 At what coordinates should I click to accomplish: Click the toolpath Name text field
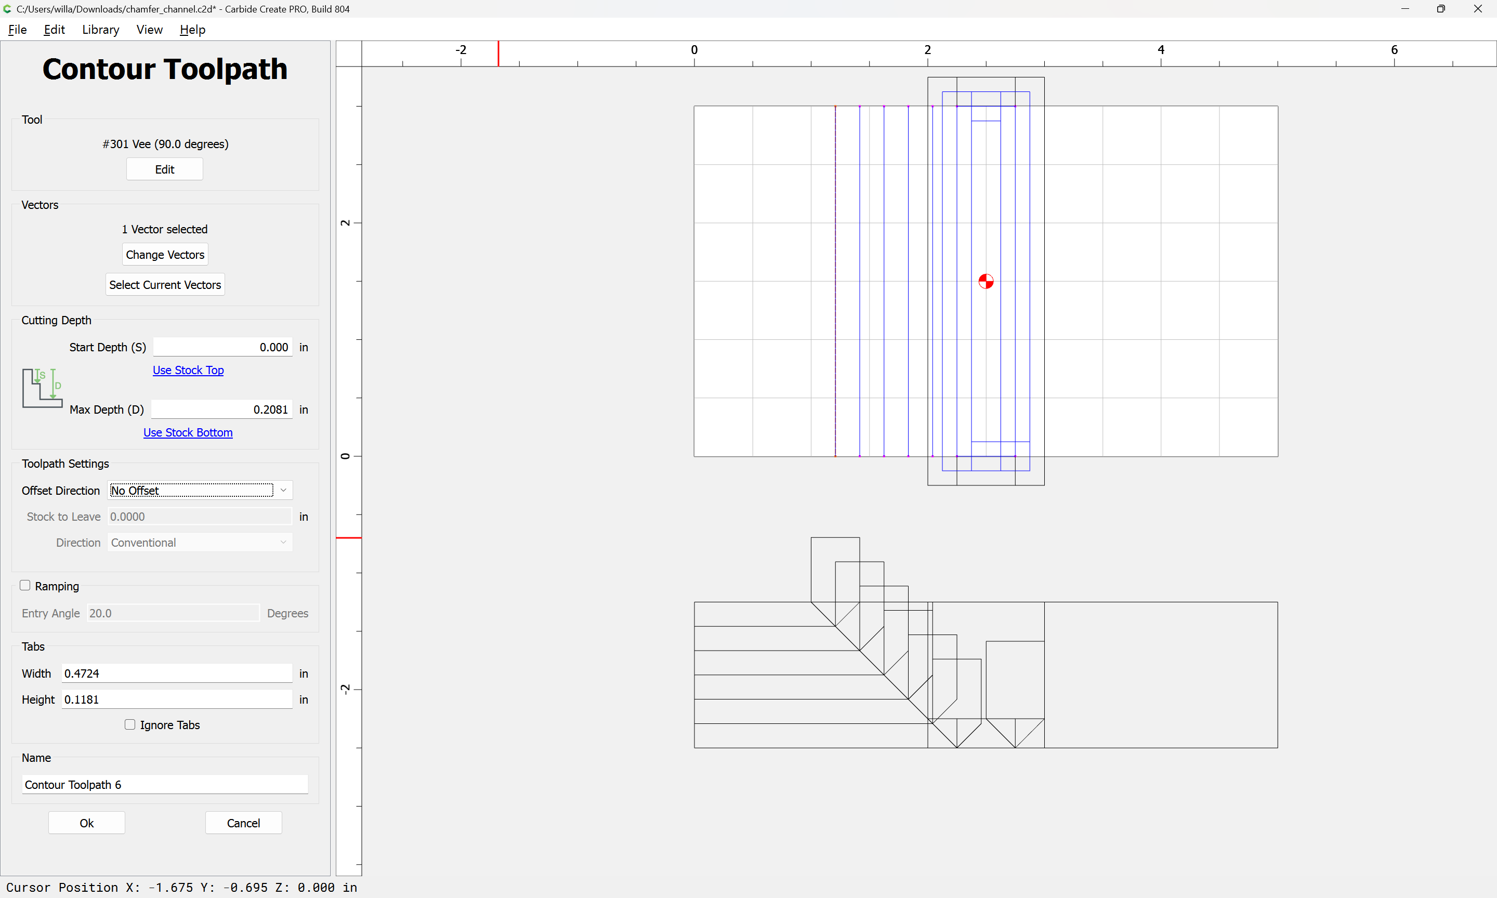click(165, 784)
